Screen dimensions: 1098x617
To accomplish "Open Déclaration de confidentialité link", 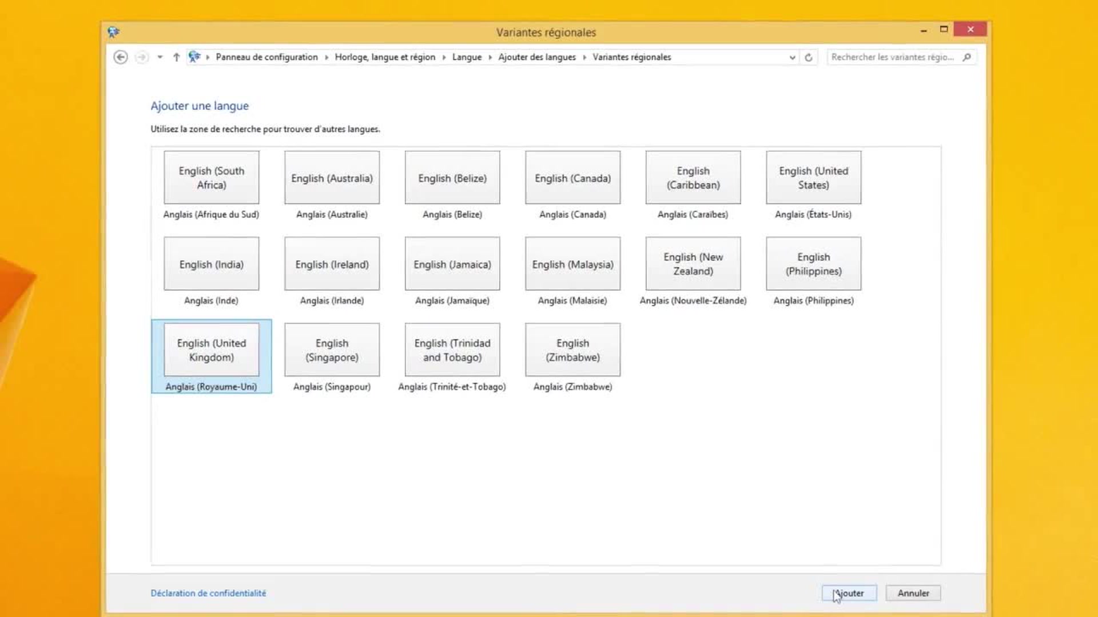I will pyautogui.click(x=208, y=593).
